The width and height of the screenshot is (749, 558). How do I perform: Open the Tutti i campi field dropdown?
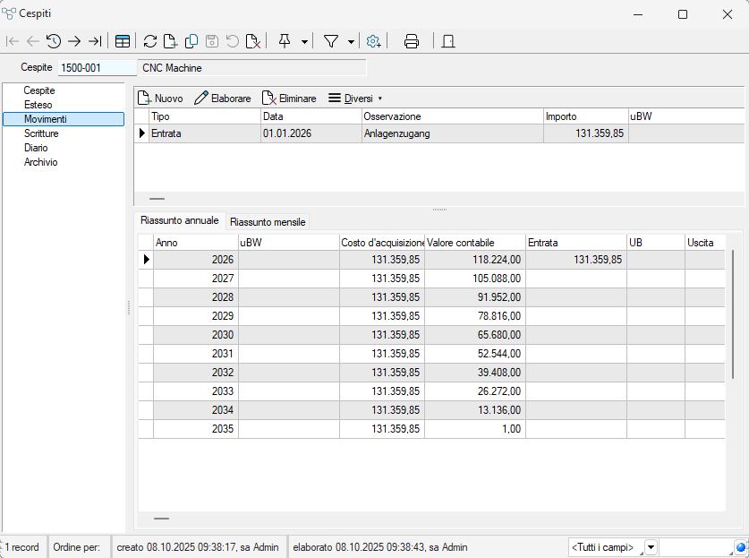pyautogui.click(x=651, y=547)
